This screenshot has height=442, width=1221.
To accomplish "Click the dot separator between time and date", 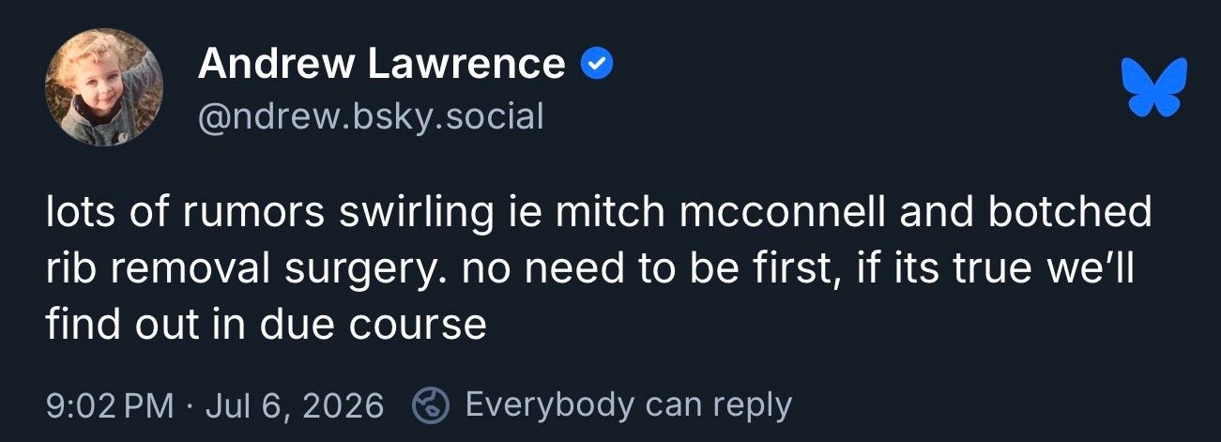I will pos(189,406).
